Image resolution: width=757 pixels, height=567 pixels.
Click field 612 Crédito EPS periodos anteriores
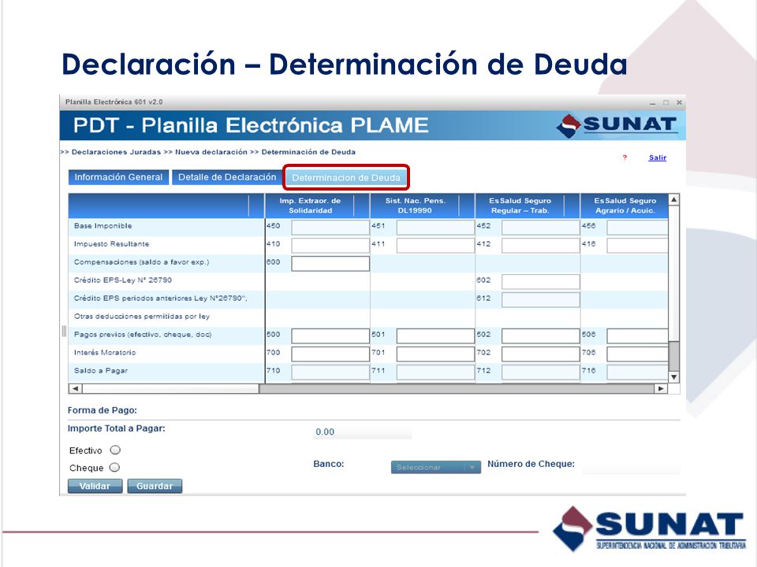coord(541,299)
